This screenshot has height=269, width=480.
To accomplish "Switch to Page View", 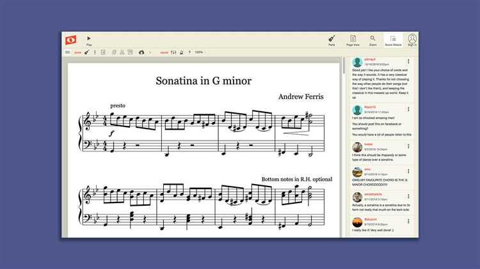I will pyautogui.click(x=353, y=41).
